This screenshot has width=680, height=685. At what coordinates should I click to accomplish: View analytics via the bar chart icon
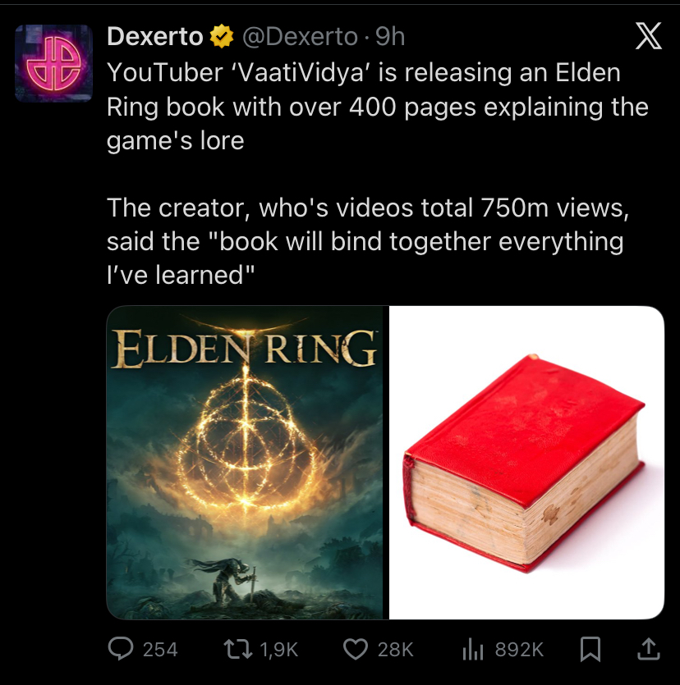[x=473, y=649]
